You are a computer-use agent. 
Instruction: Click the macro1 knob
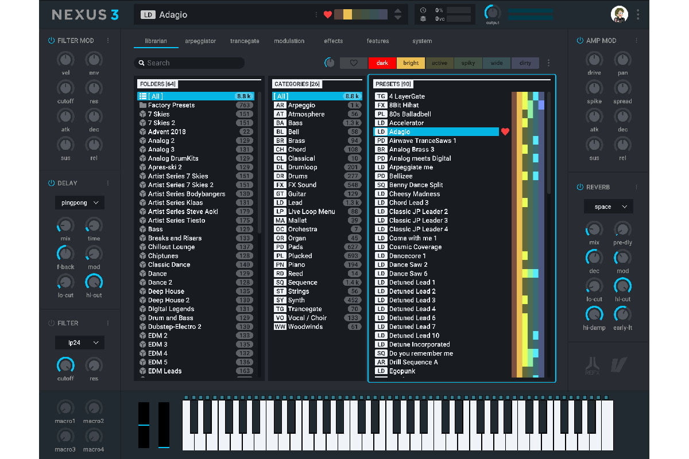click(x=65, y=408)
